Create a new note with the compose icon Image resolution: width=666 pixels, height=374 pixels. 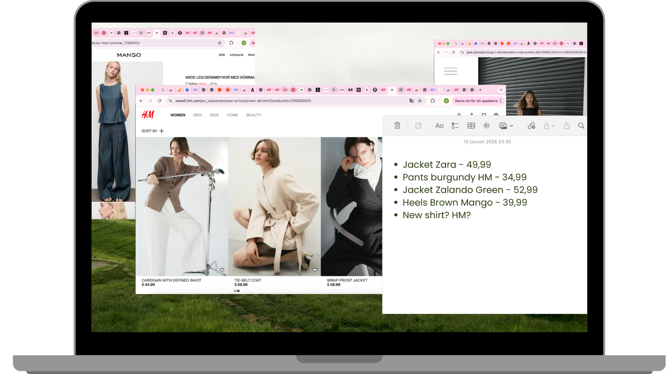point(418,126)
